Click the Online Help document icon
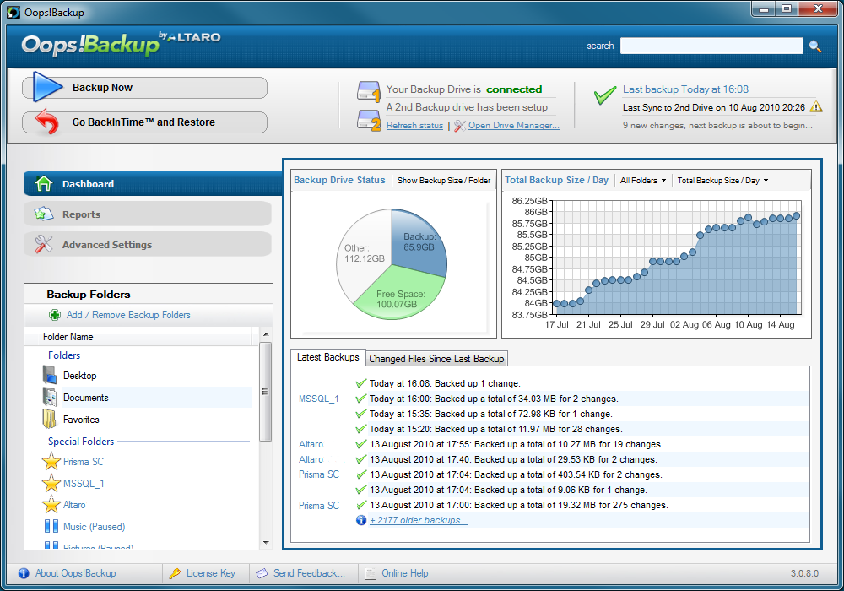The height and width of the screenshot is (591, 844). [x=371, y=573]
